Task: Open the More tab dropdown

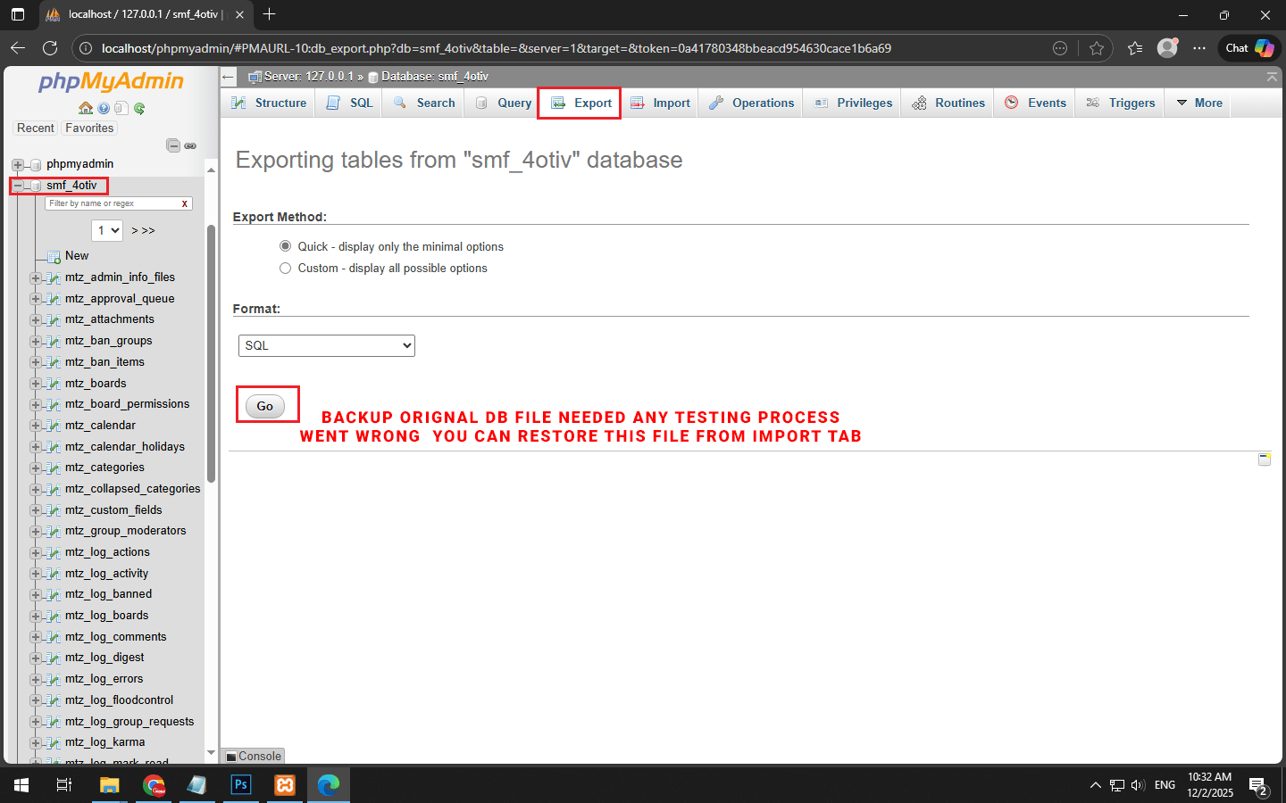Action: [1199, 103]
